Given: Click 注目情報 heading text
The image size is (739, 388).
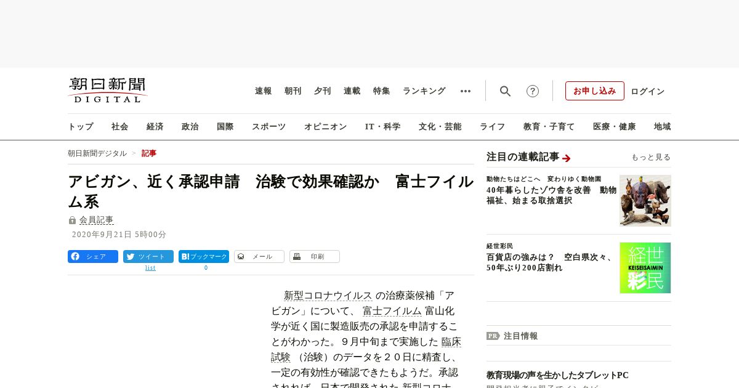Looking at the screenshot, I should point(521,336).
